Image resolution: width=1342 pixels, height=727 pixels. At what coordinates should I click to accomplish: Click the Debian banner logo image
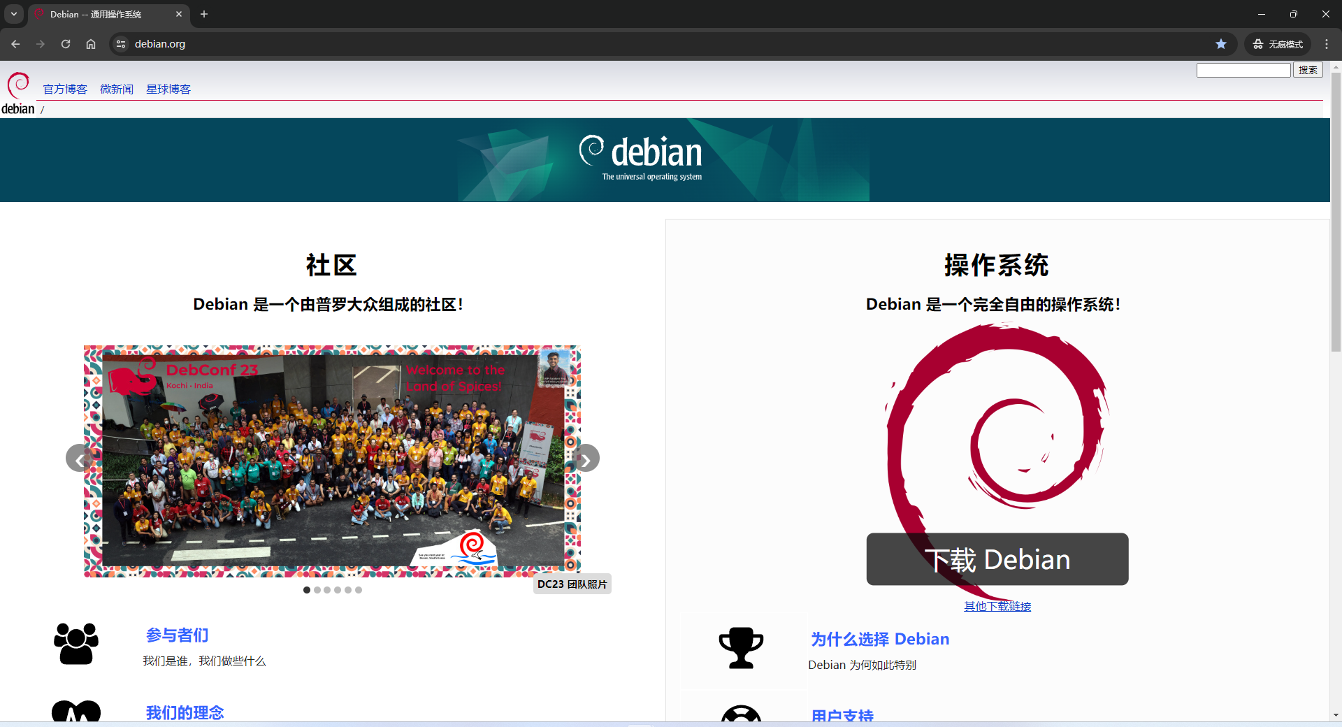(x=664, y=160)
